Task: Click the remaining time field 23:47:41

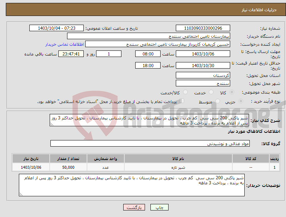Action: (x=71, y=54)
